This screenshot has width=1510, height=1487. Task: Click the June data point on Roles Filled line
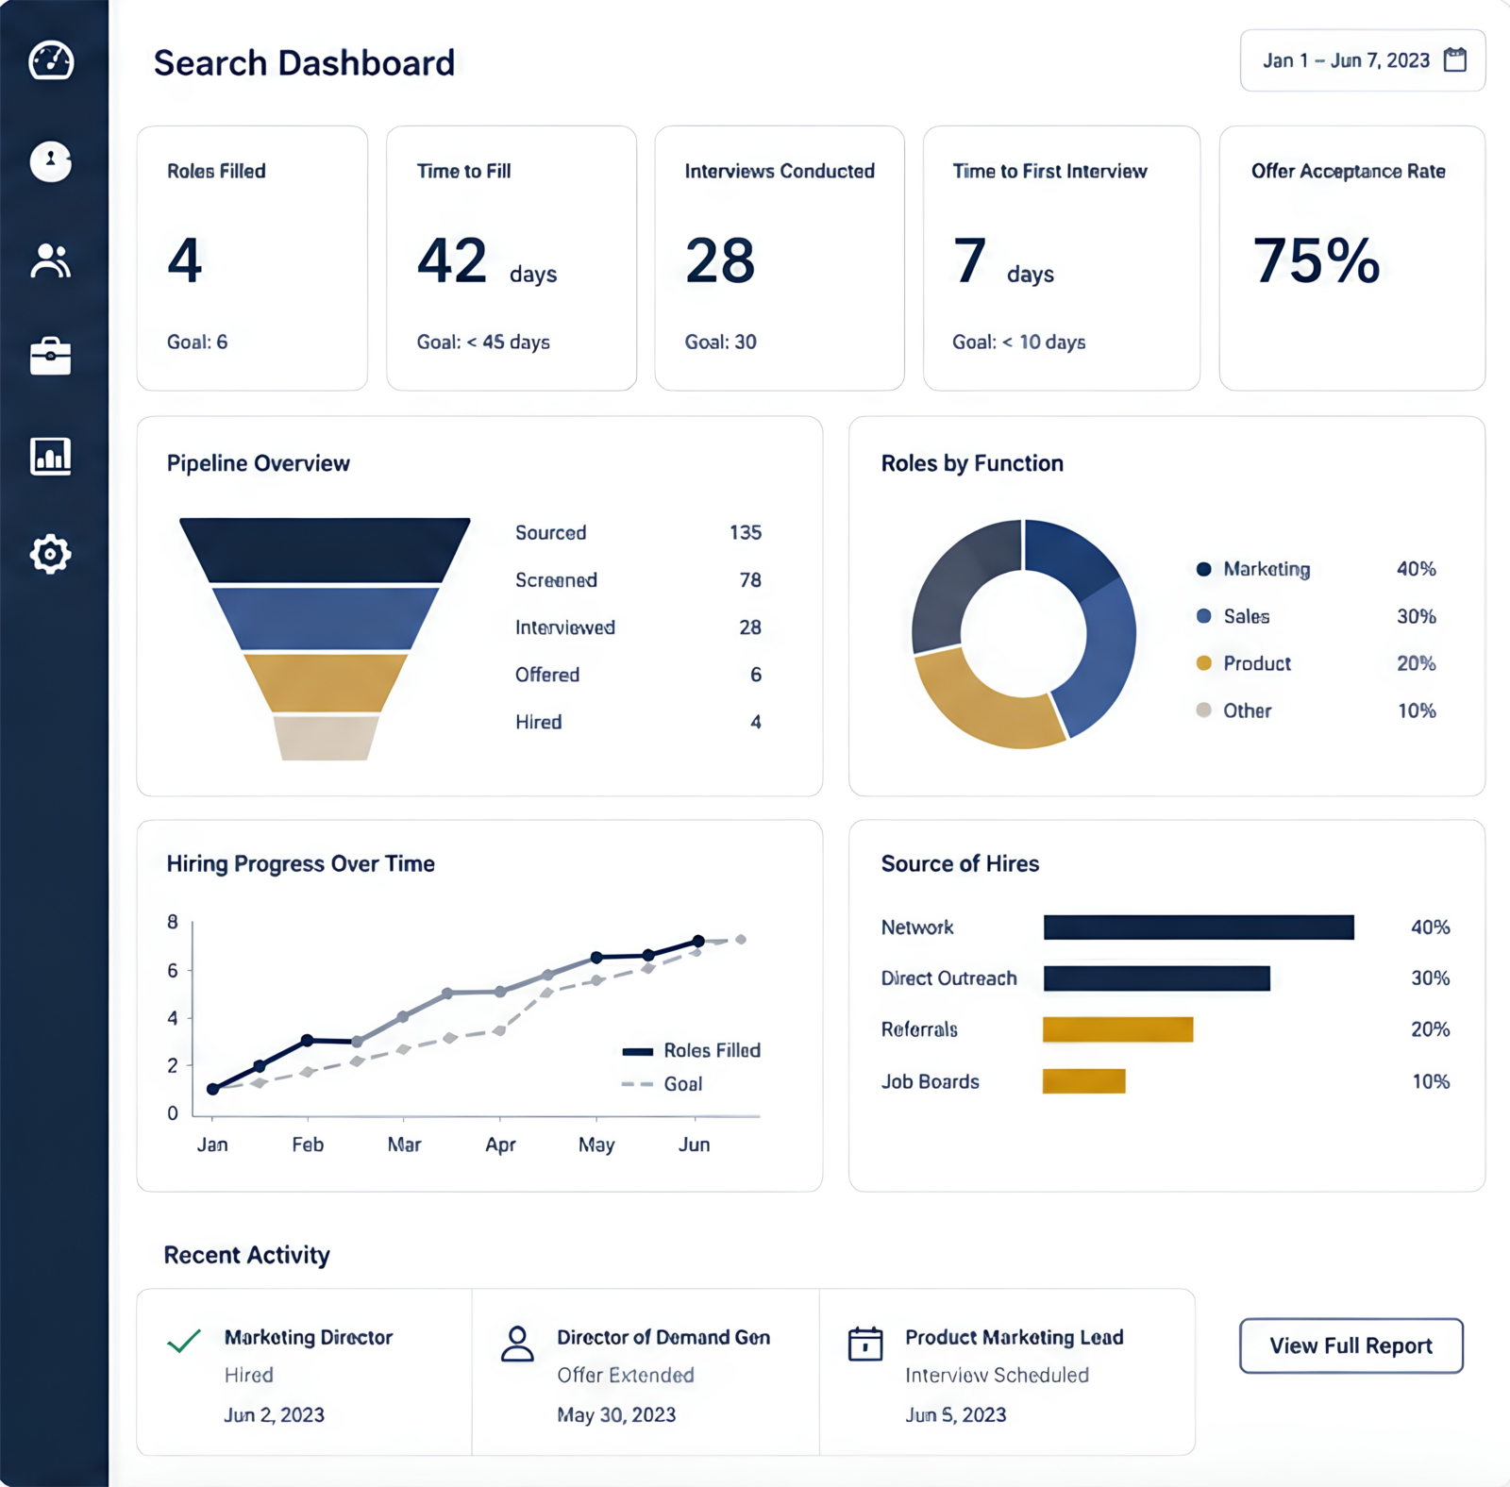(698, 941)
